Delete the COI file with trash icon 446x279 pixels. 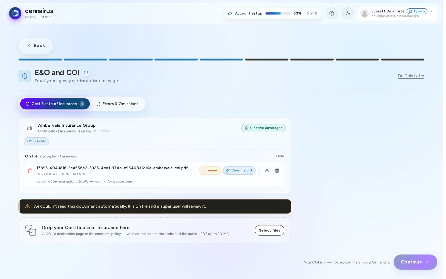point(277,171)
